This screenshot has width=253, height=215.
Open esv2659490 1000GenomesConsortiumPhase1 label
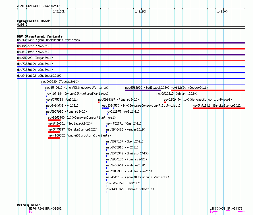tap(198, 100)
